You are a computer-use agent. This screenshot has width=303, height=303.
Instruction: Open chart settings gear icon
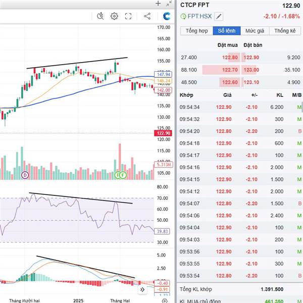pos(114,16)
